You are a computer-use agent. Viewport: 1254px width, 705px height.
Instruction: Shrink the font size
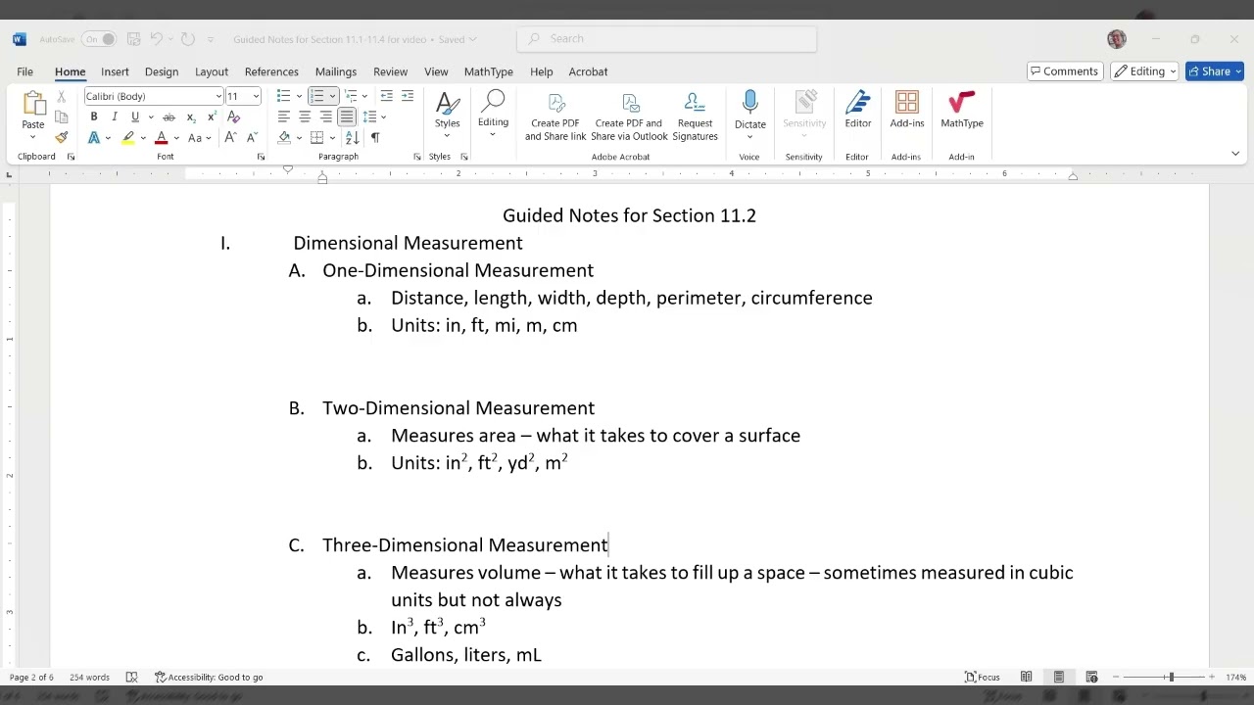(252, 138)
